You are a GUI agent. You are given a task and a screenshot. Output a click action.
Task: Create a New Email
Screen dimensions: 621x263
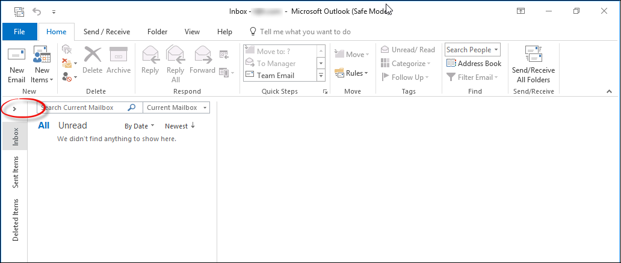click(x=16, y=65)
